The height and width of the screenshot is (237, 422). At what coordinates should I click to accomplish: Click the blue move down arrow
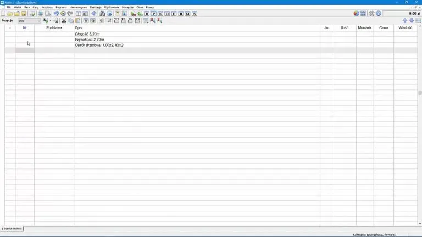(x=412, y=20)
